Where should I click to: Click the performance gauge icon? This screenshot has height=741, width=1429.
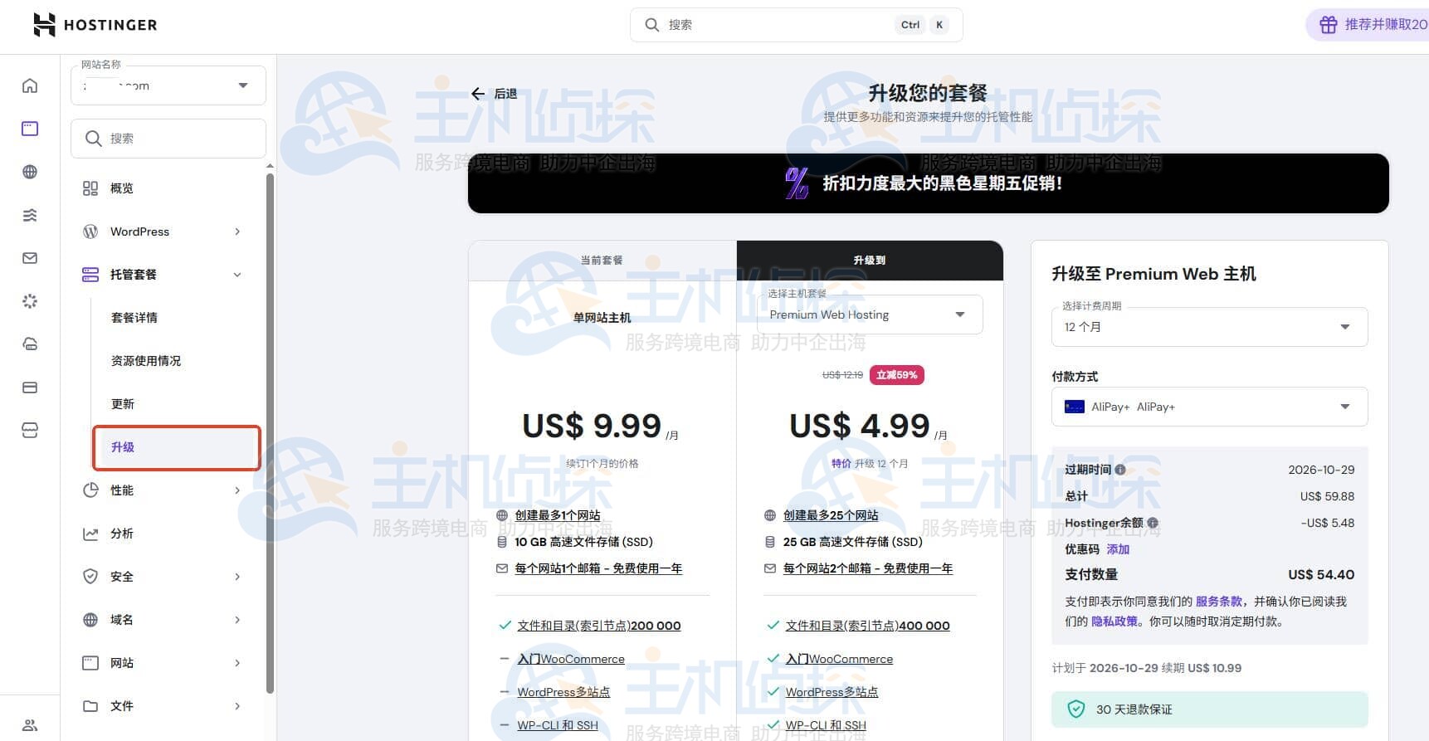[90, 490]
